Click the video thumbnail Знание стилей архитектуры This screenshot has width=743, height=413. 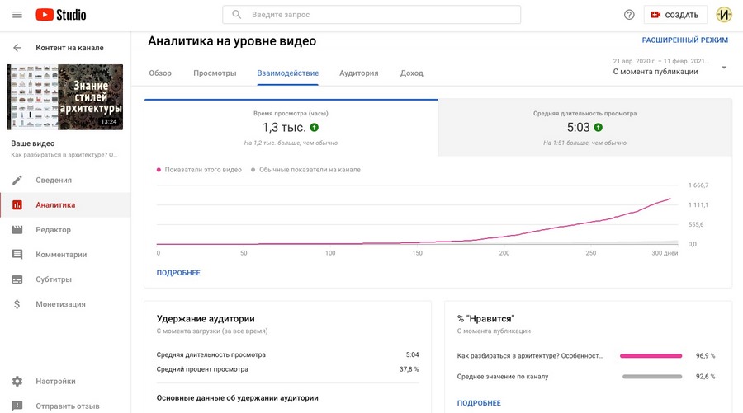tap(65, 96)
